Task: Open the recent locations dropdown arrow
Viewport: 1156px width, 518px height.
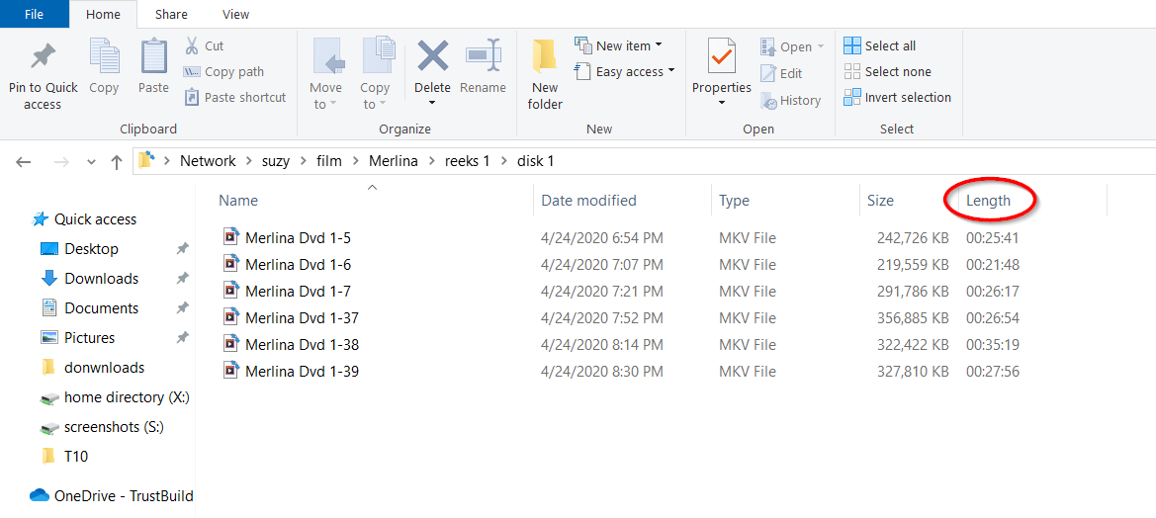Action: [91, 162]
